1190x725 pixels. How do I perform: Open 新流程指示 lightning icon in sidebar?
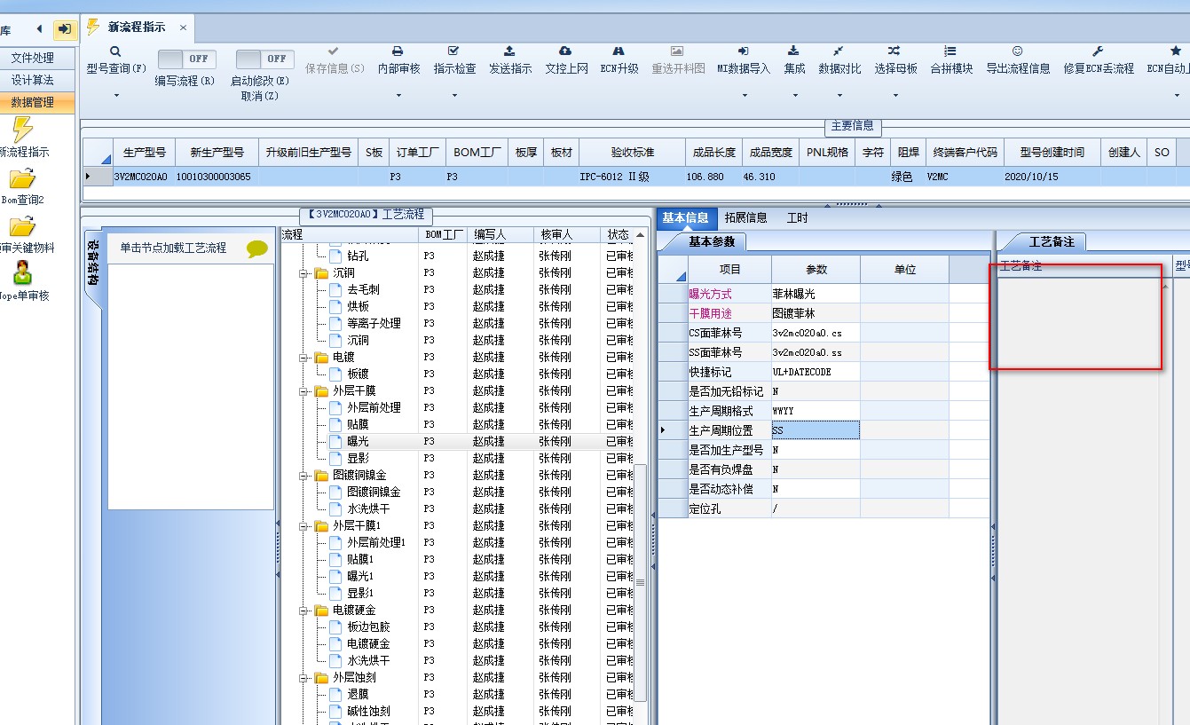click(22, 129)
